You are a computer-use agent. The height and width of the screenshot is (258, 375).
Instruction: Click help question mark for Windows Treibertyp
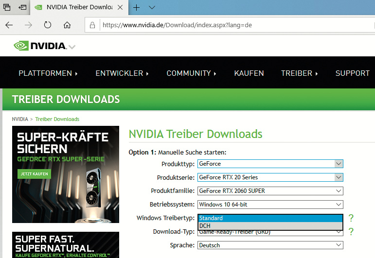pos(351,218)
